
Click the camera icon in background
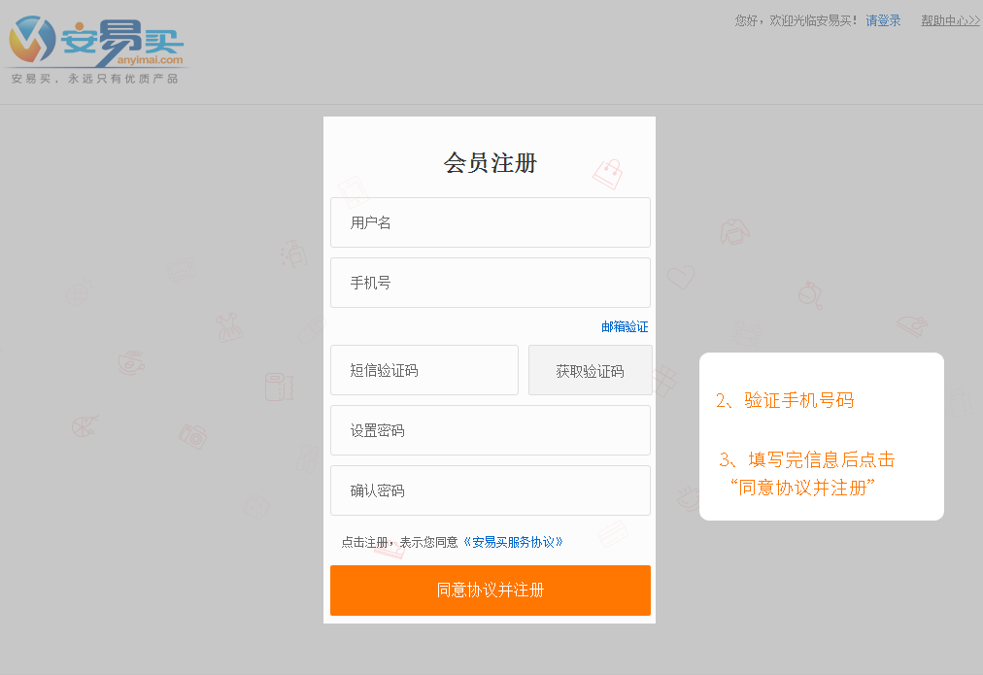pyautogui.click(x=193, y=435)
